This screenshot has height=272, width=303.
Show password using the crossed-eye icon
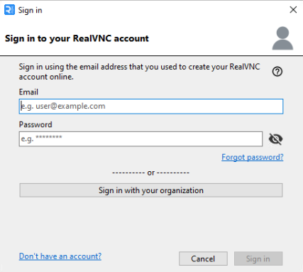(x=275, y=139)
